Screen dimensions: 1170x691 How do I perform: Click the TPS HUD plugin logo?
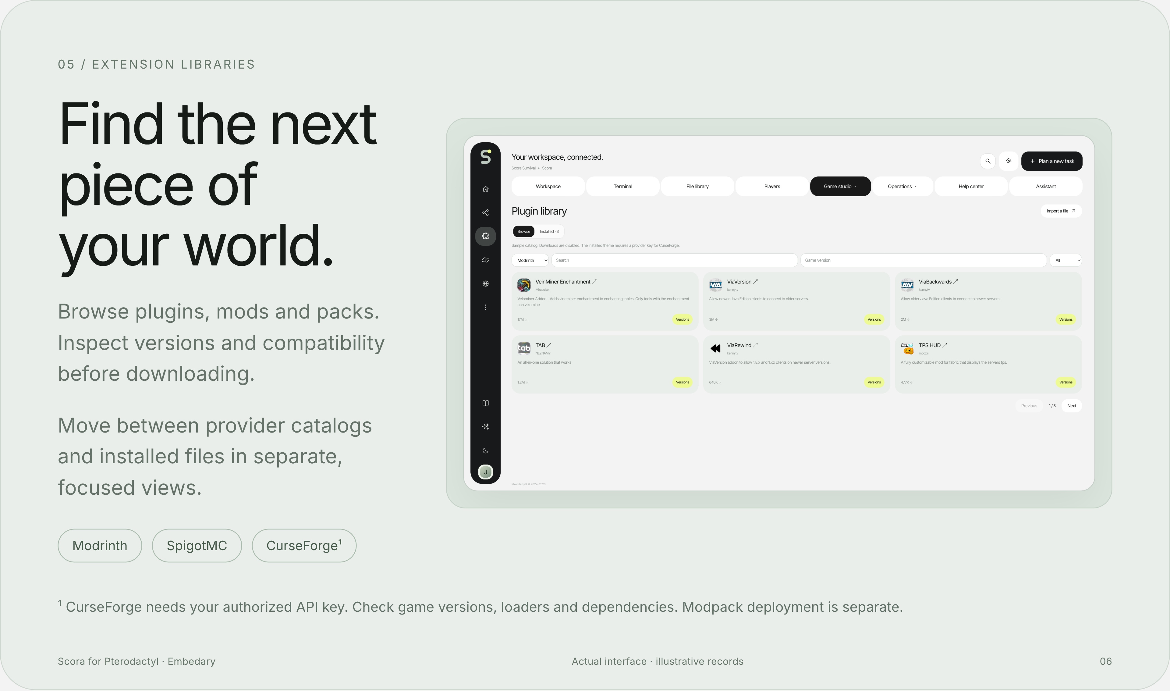point(907,348)
